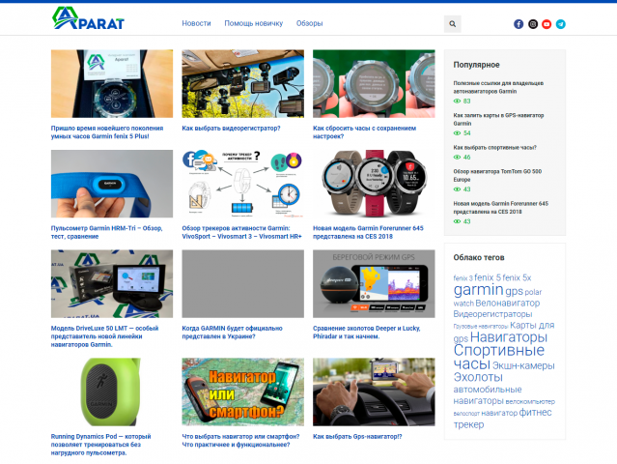Screen dimensions: 617x464
Task: Select the Эхолоты tag
Action: pyautogui.click(x=478, y=377)
